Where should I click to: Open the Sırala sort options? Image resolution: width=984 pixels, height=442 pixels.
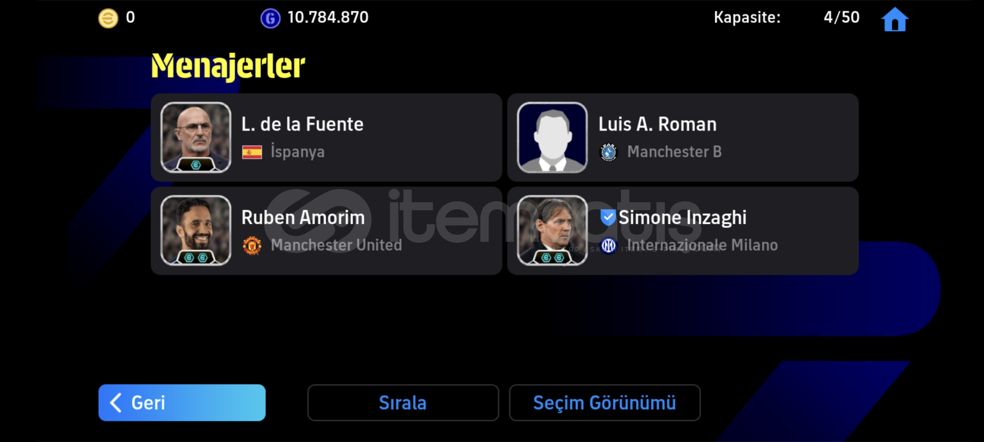pyautogui.click(x=403, y=403)
